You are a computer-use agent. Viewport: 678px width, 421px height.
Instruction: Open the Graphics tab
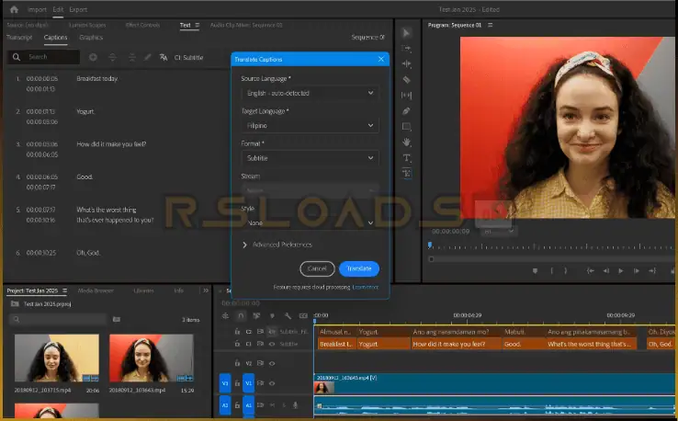click(x=91, y=37)
